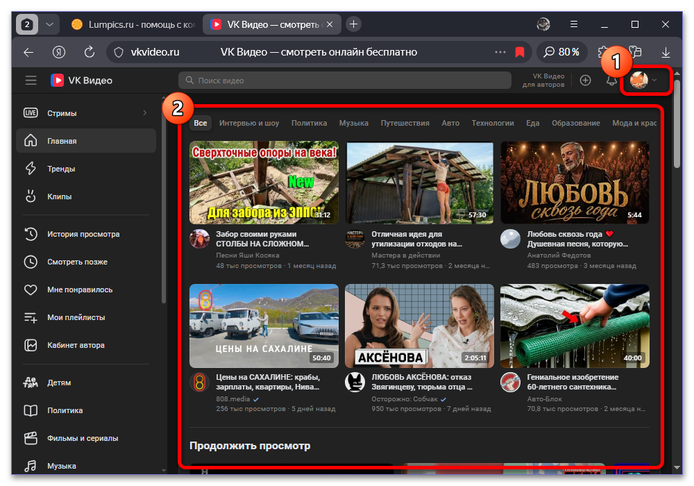Open Забор своими руками video title
This screenshot has height=486, width=694.
[262, 239]
